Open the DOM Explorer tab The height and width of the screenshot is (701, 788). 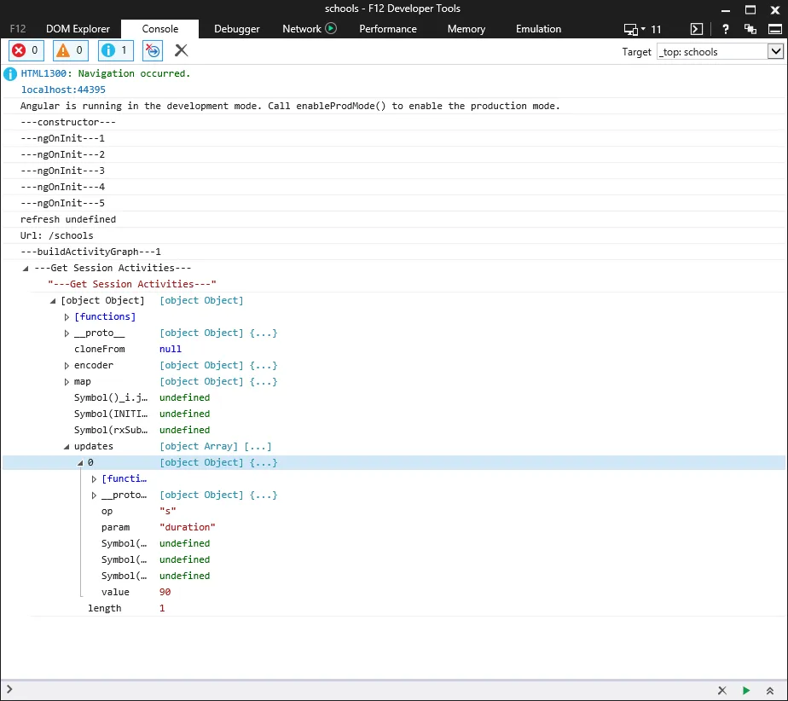click(78, 29)
